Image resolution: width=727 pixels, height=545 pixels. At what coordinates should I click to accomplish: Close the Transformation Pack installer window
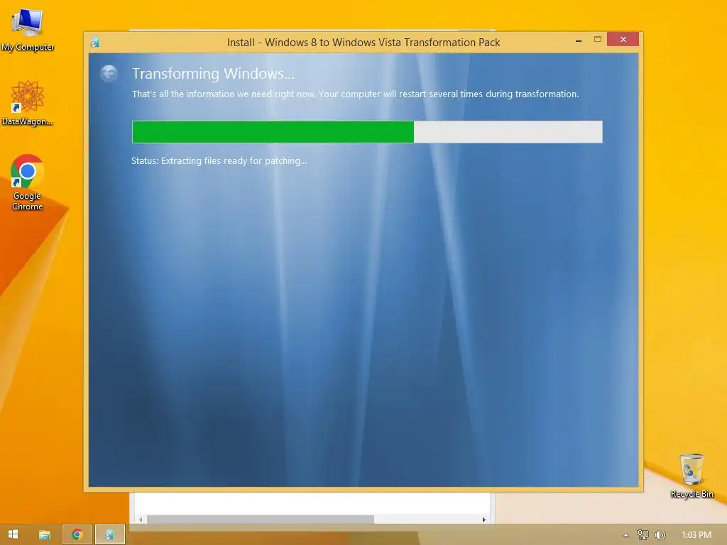[x=623, y=40]
